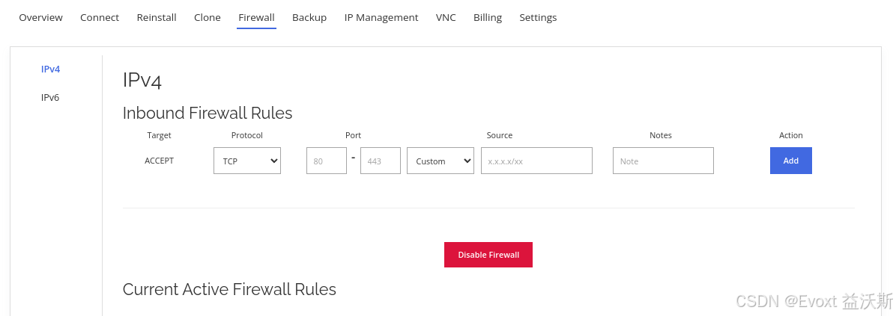Click the Action column label

[791, 135]
